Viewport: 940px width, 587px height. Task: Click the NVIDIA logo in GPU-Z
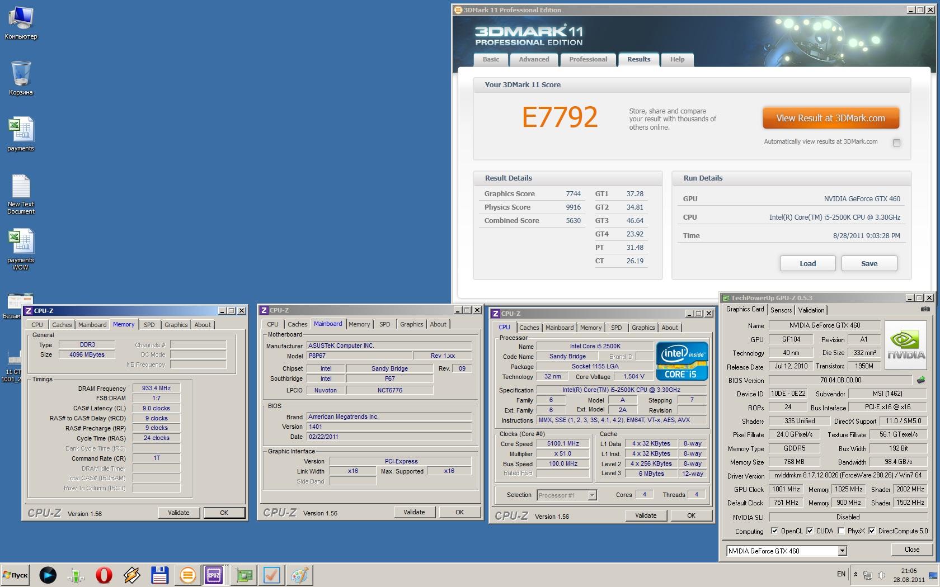pyautogui.click(x=906, y=345)
